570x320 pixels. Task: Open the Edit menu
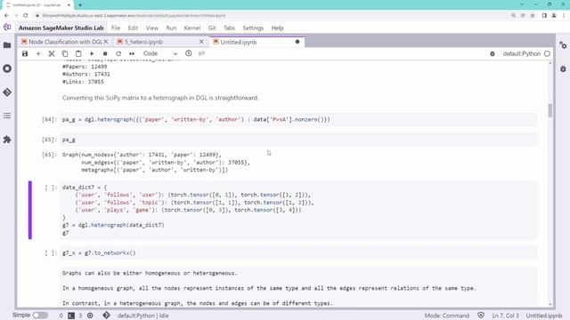pyautogui.click(x=133, y=28)
